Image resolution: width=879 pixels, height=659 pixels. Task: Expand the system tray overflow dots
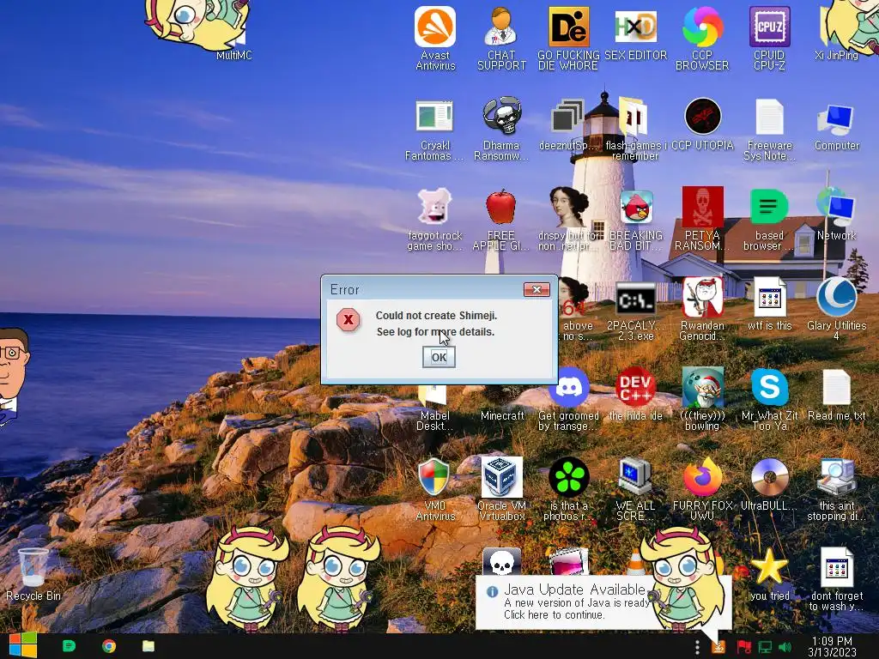pos(697,647)
